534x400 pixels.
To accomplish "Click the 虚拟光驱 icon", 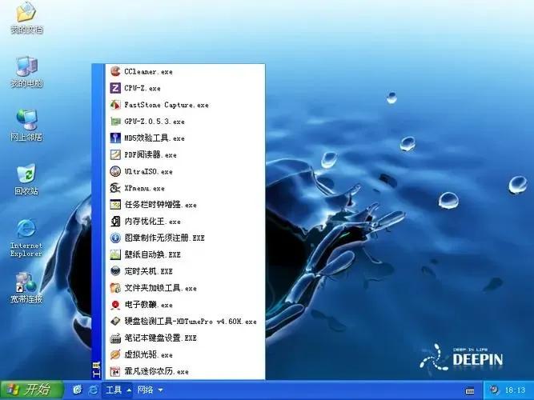I will click(115, 354).
